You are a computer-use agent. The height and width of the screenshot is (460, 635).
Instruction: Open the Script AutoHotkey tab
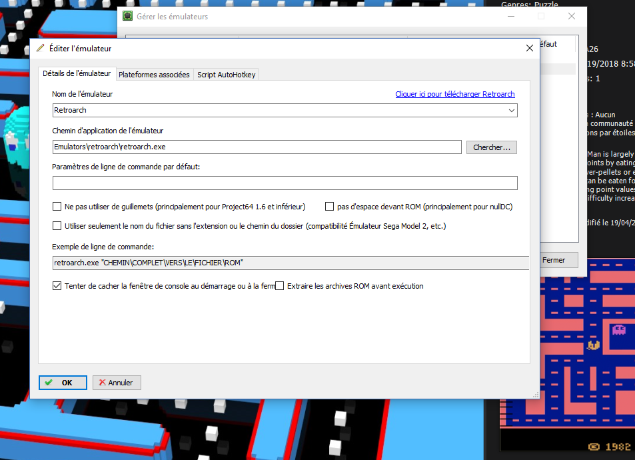[x=226, y=75]
